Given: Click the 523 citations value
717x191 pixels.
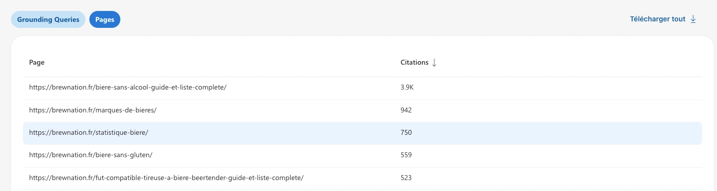Looking at the screenshot, I should click(x=406, y=178).
